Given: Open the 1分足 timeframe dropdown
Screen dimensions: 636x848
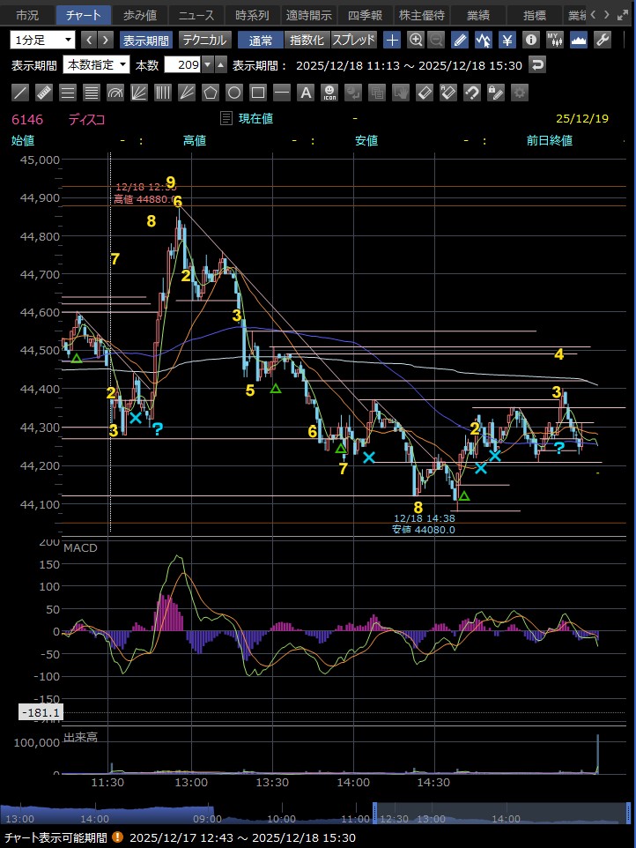Looking at the screenshot, I should click(x=44, y=40).
